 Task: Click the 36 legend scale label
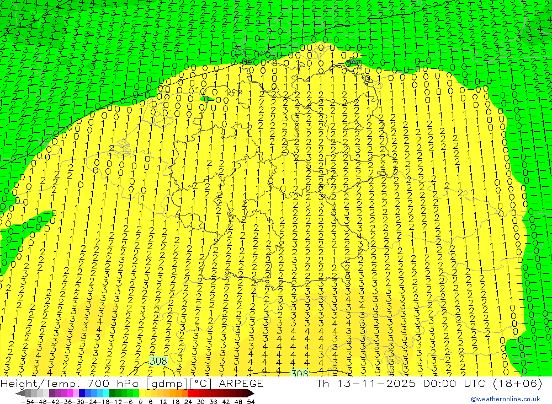[213, 402]
